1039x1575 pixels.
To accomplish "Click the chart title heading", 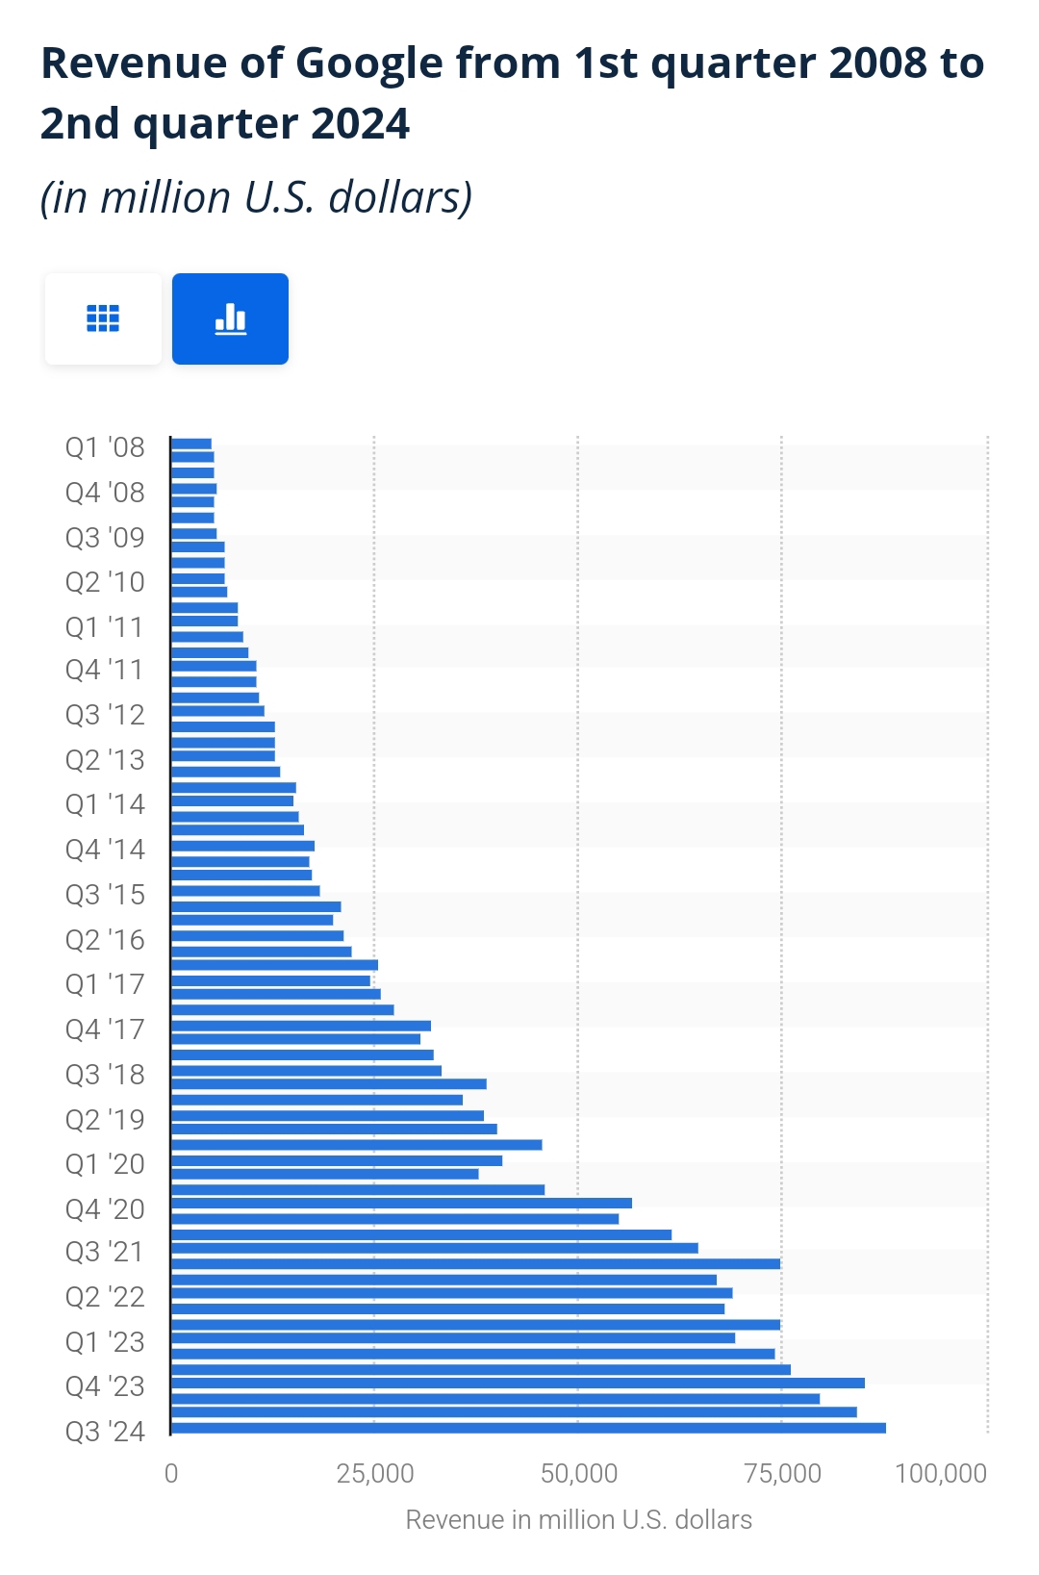I will [513, 93].
